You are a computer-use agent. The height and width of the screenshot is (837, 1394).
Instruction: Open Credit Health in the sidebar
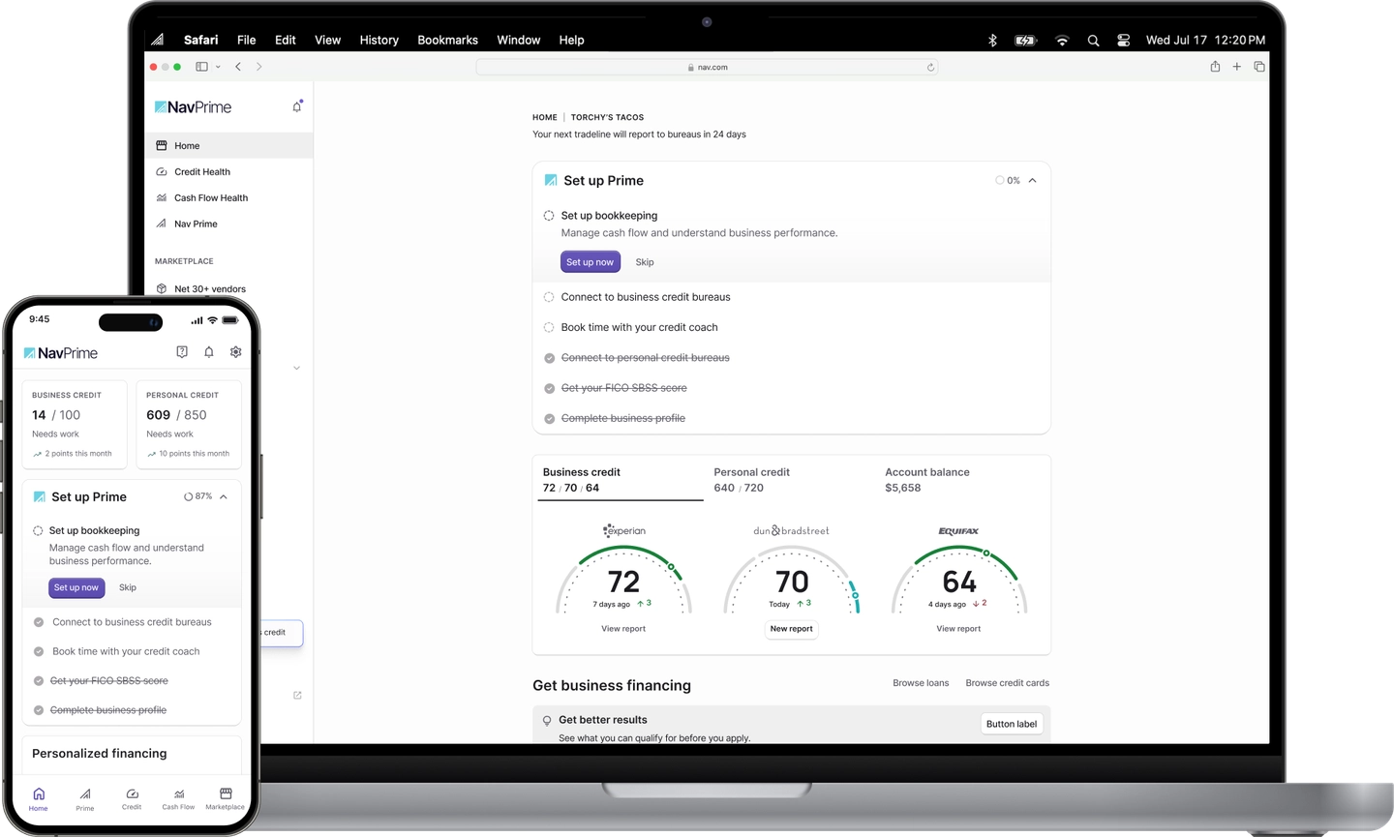[202, 171]
